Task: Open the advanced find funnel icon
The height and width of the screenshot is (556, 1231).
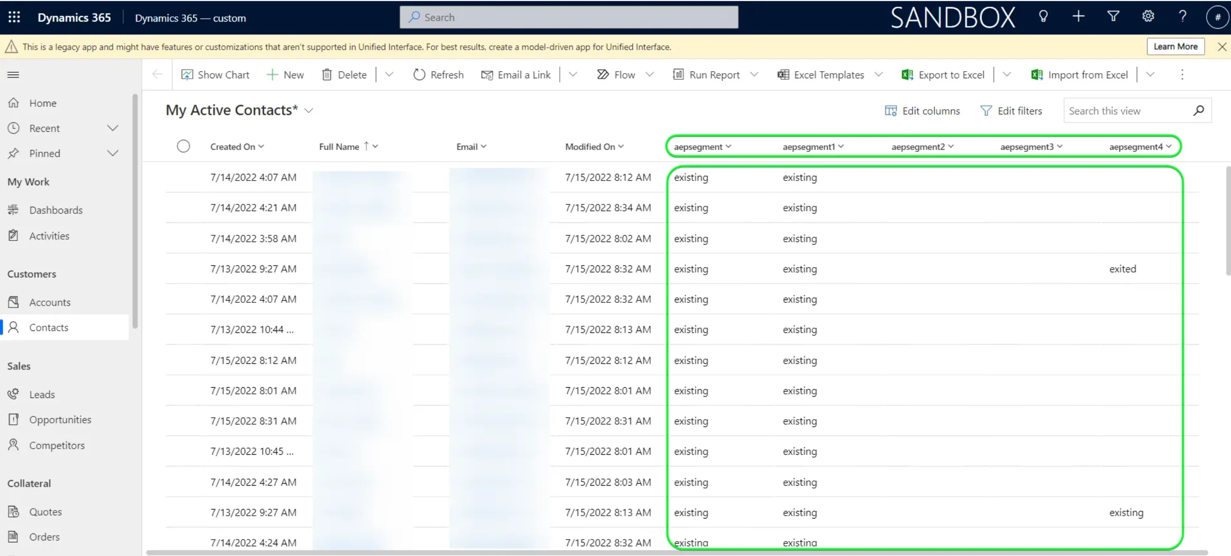Action: pos(1113,17)
